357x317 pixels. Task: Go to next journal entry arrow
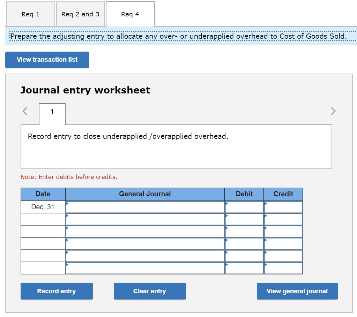(333, 111)
